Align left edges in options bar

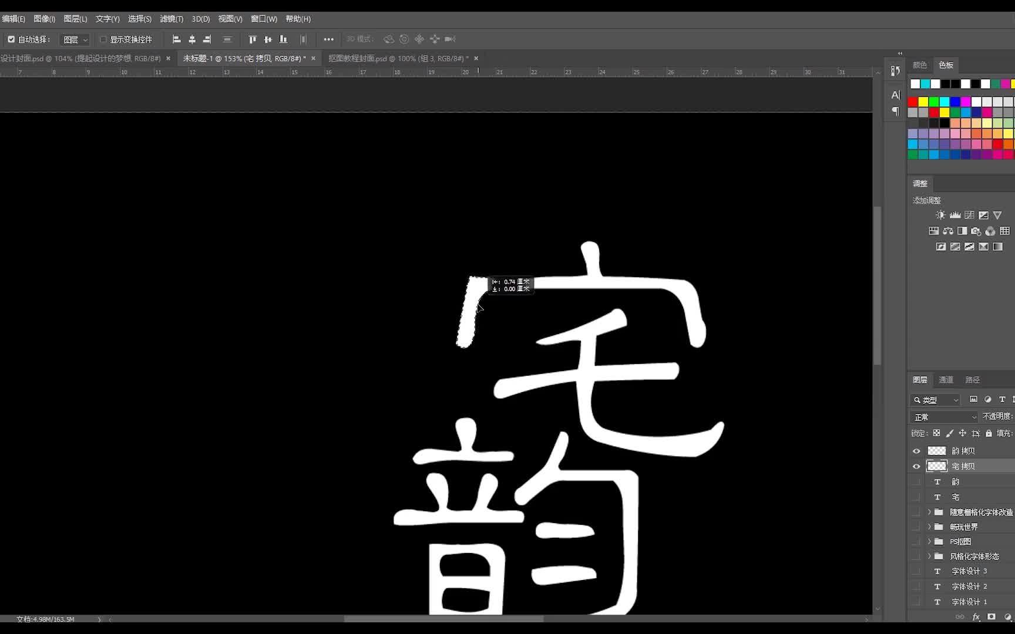(x=176, y=39)
